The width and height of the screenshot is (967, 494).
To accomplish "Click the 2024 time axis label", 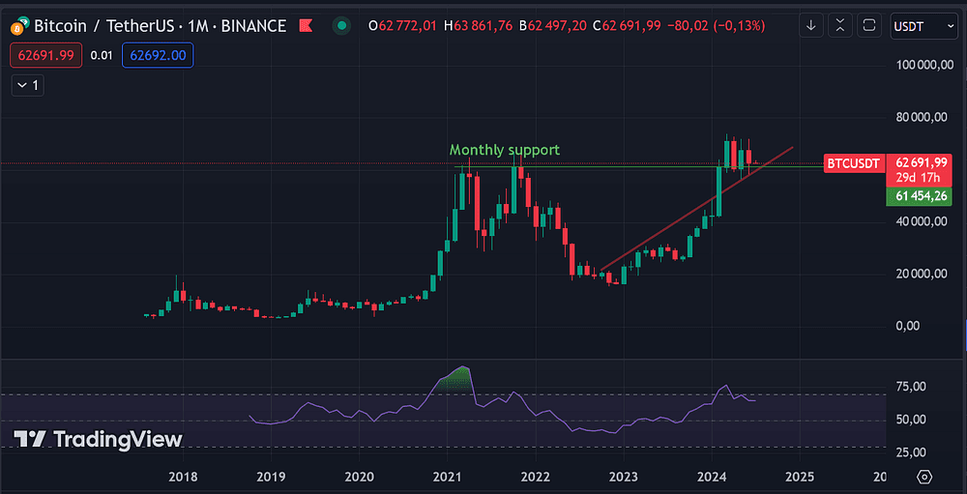I will pos(712,477).
